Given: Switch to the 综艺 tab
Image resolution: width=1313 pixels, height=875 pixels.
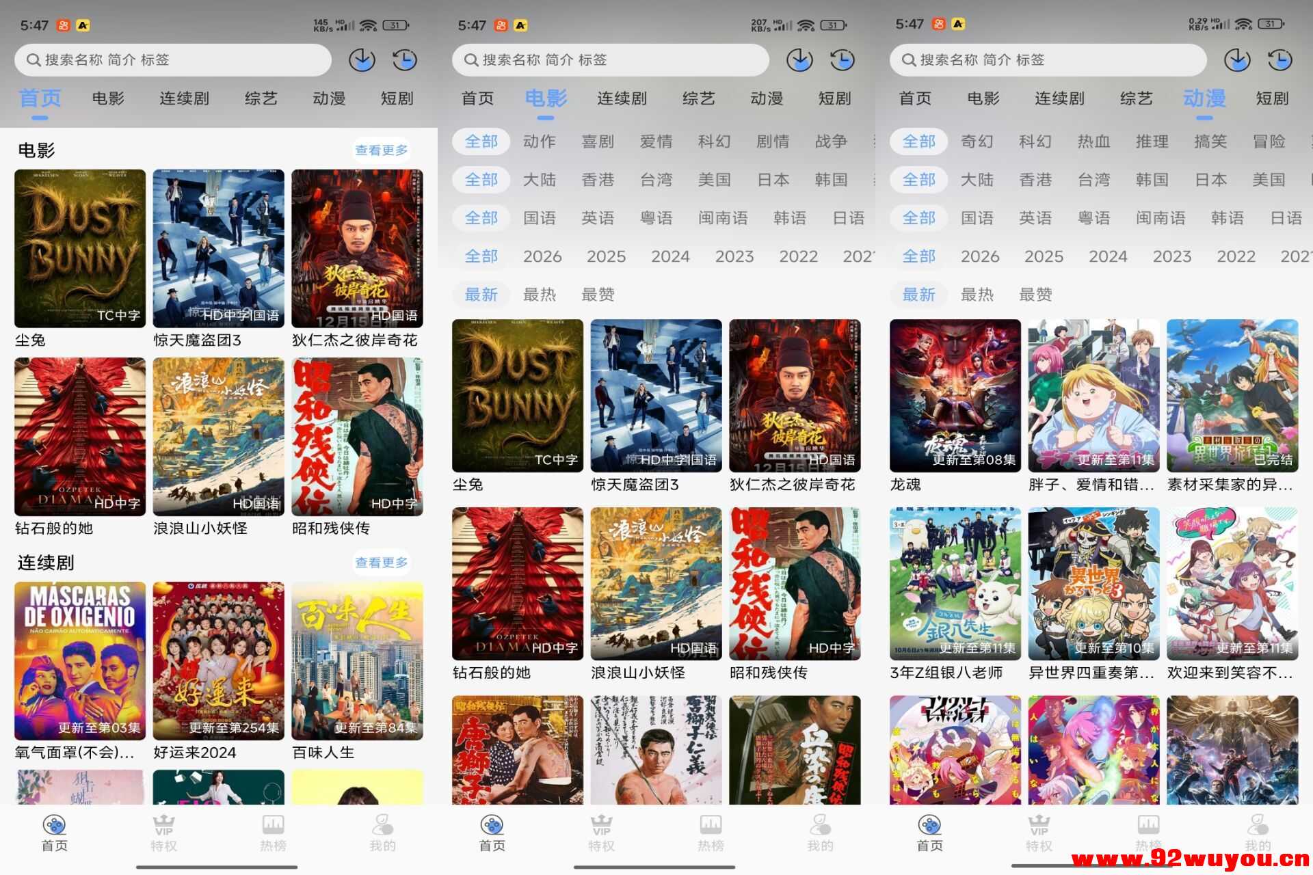Looking at the screenshot, I should (260, 98).
